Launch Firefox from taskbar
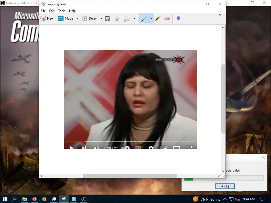 click(x=34, y=199)
